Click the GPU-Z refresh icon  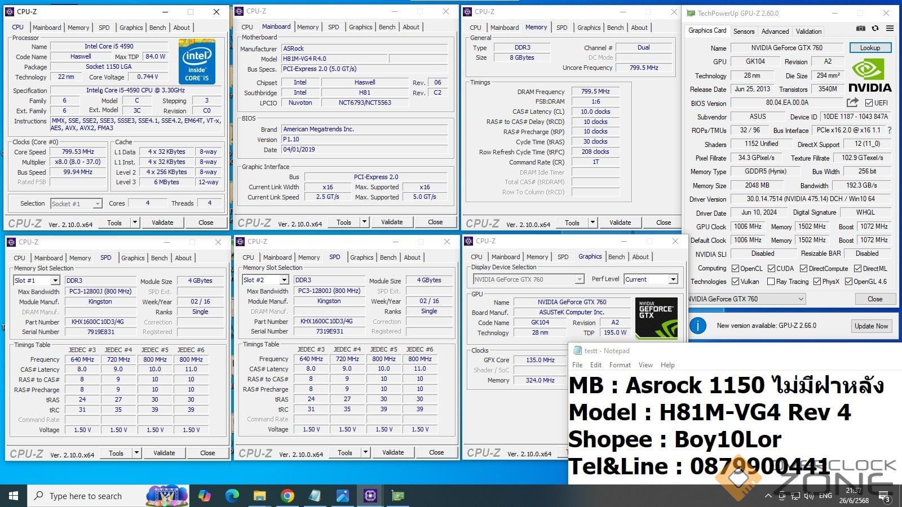[875, 28]
